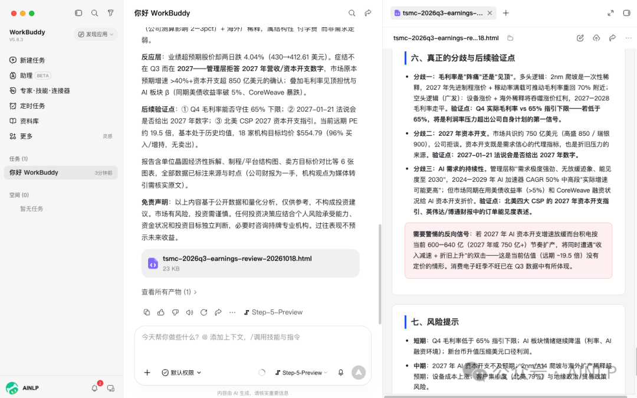Open 专家·技能·连接器 section
Screen dimensions: 637x398
[40, 91]
